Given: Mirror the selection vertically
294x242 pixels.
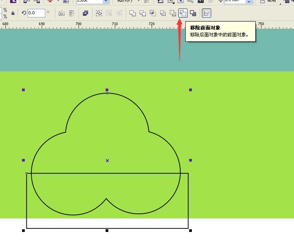Looking at the screenshot, I should point(72,13).
